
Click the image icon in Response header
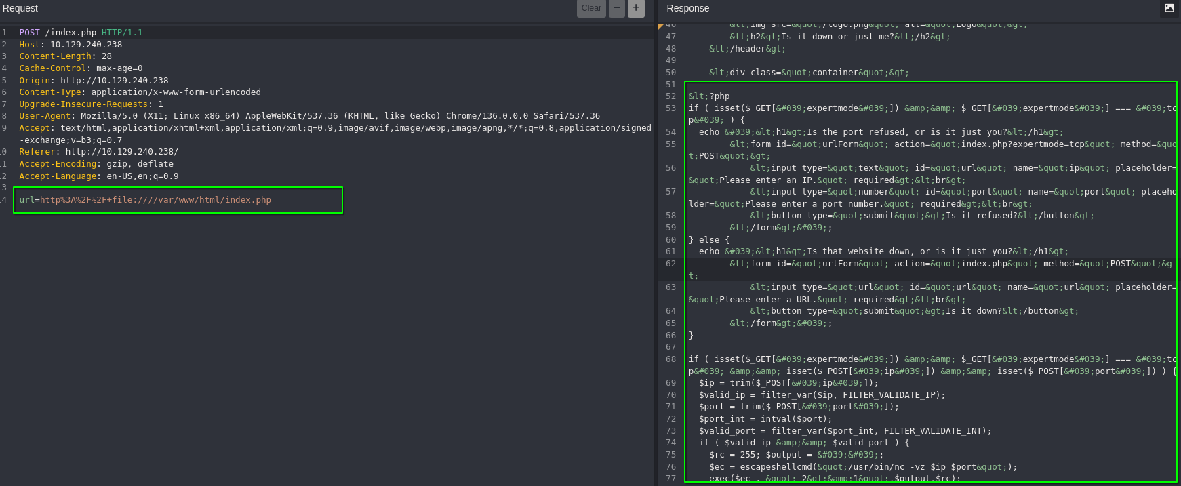click(x=1169, y=8)
